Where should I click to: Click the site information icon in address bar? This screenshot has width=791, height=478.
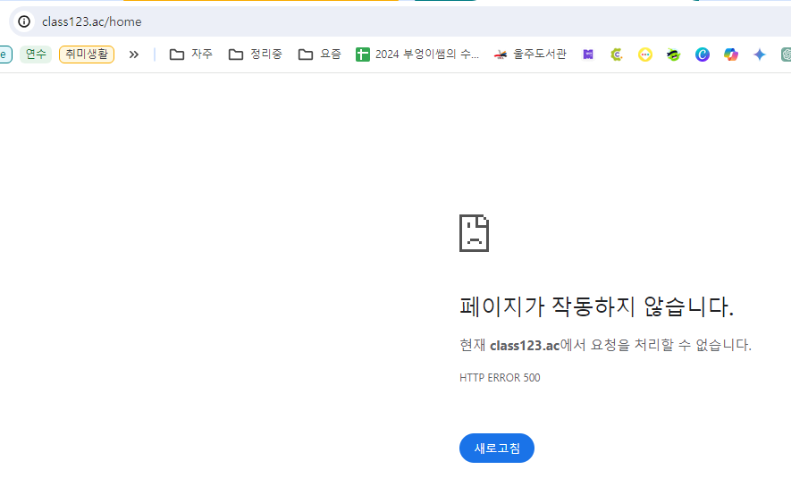pyautogui.click(x=24, y=21)
